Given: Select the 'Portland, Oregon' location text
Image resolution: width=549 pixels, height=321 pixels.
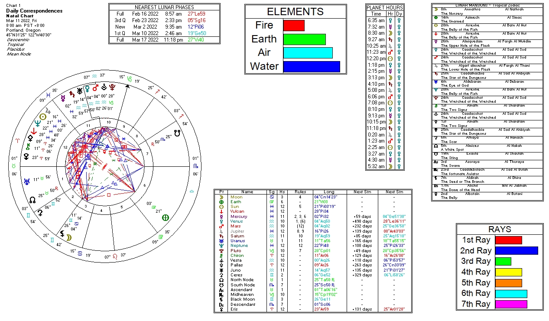Looking at the screenshot, I should pos(23,30).
